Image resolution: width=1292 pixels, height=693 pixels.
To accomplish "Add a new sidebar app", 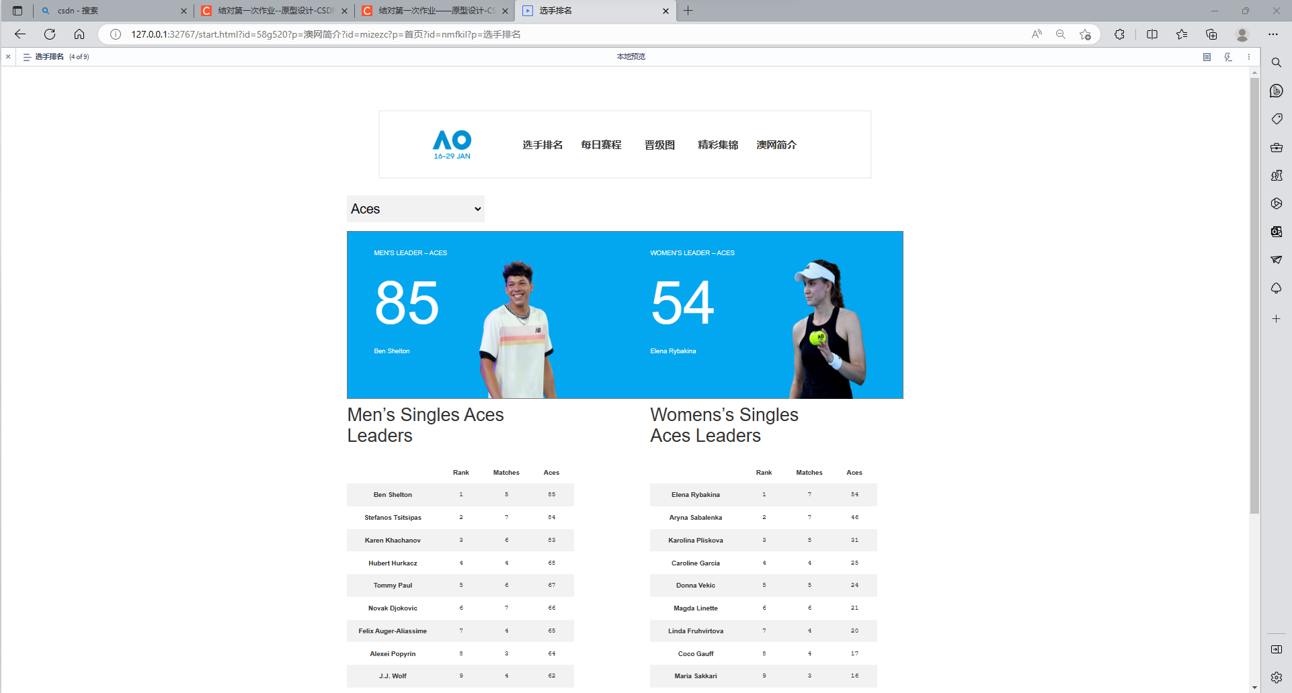I will tap(1277, 319).
